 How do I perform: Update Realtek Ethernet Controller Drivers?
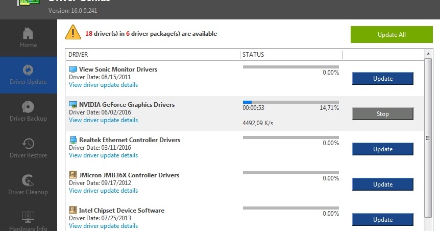[x=383, y=149]
